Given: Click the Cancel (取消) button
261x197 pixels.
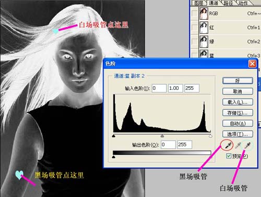Looking at the screenshot, I should [x=238, y=91].
